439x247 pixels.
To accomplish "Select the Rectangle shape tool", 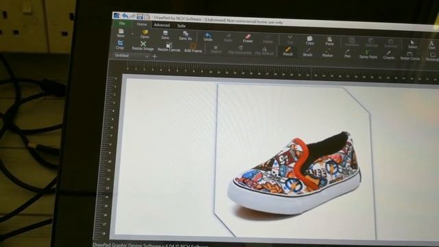I will point(432,57).
